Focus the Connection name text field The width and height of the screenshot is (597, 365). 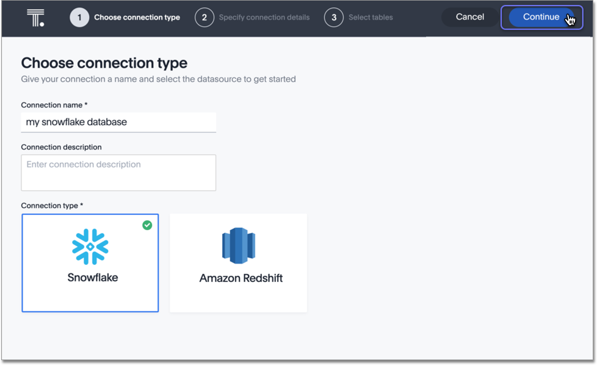pos(118,122)
